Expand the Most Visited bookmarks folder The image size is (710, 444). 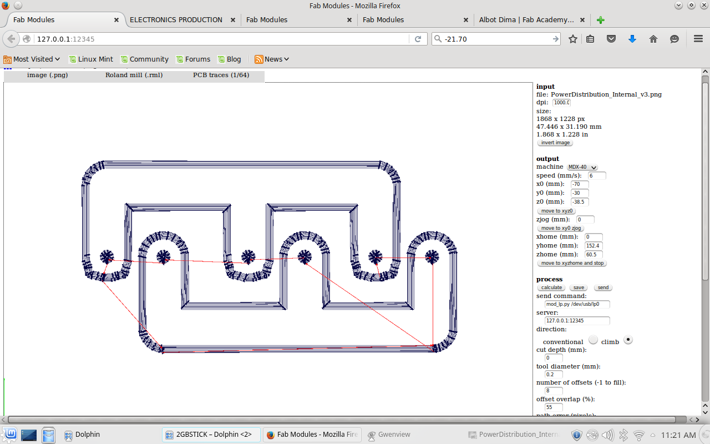coord(32,59)
